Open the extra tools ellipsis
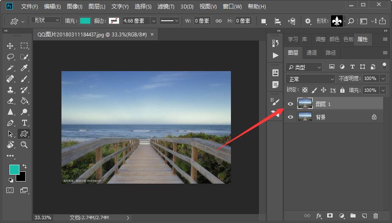This screenshot has width=392, height=223. [10, 156]
